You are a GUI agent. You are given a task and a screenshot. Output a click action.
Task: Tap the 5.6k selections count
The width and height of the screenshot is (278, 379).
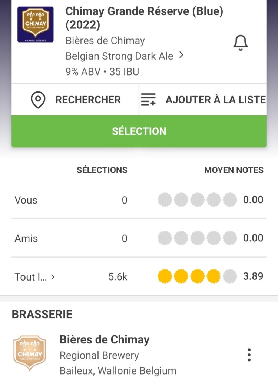[x=118, y=277]
